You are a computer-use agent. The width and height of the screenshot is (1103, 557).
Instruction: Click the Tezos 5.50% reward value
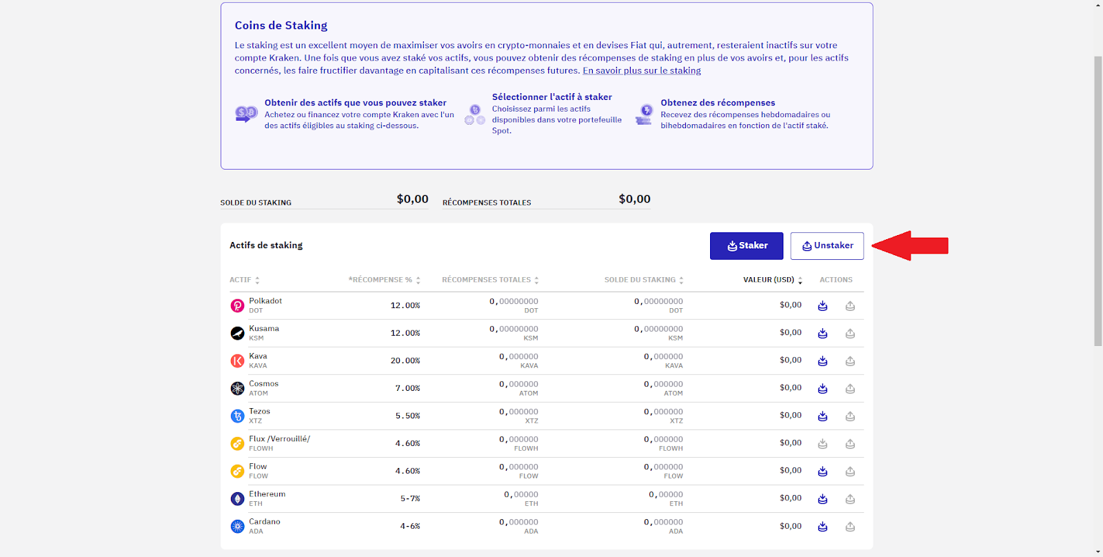[407, 416]
